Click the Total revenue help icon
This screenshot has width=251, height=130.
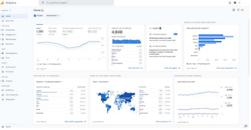click(x=100, y=28)
